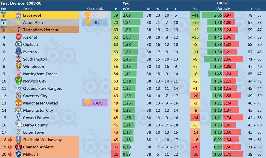Image resolution: width=266 pixels, height=158 pixels.
Task: Click the Queens Park Rangers name
Action: 43,88
